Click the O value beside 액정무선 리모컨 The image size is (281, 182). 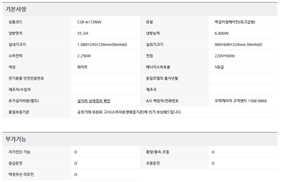(76, 175)
